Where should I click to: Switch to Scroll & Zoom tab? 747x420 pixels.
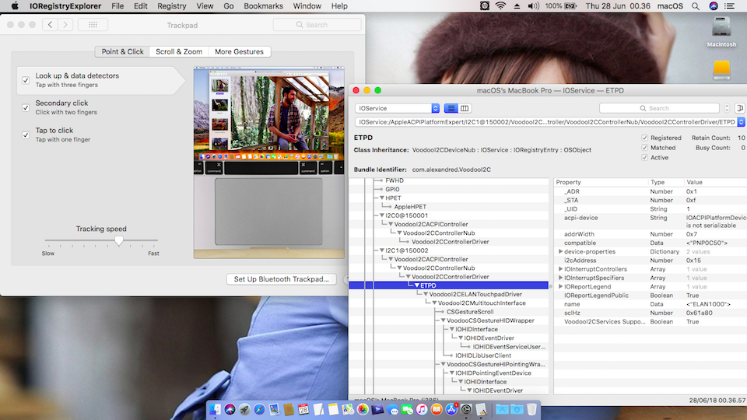(x=179, y=51)
